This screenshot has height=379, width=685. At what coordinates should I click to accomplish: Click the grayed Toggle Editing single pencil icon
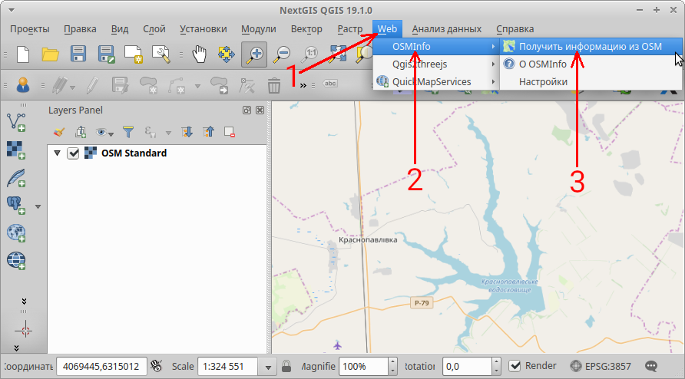(x=91, y=84)
